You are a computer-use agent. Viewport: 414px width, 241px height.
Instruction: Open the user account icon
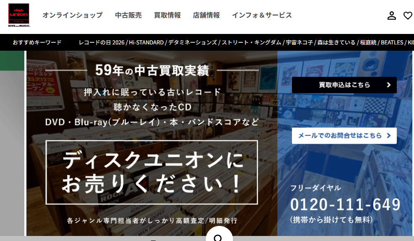(391, 16)
